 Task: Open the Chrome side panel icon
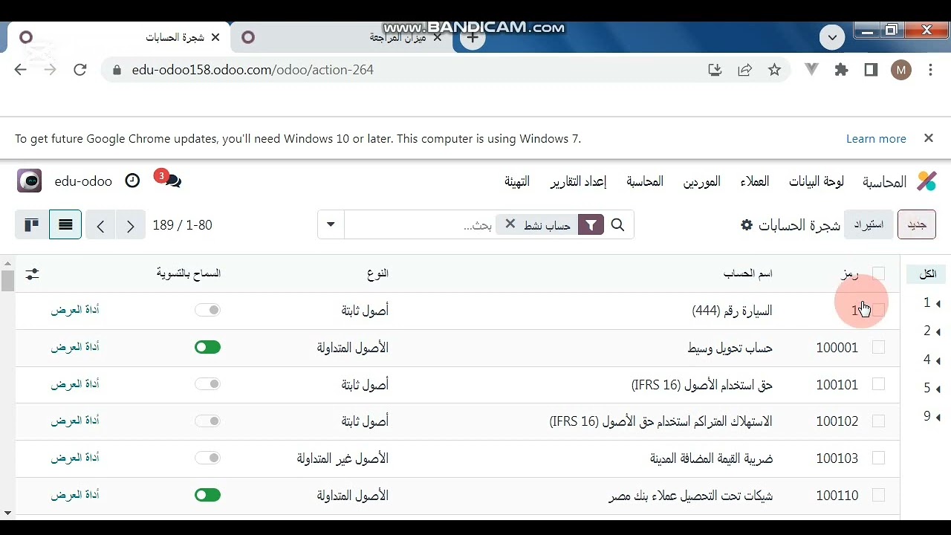pos(871,70)
